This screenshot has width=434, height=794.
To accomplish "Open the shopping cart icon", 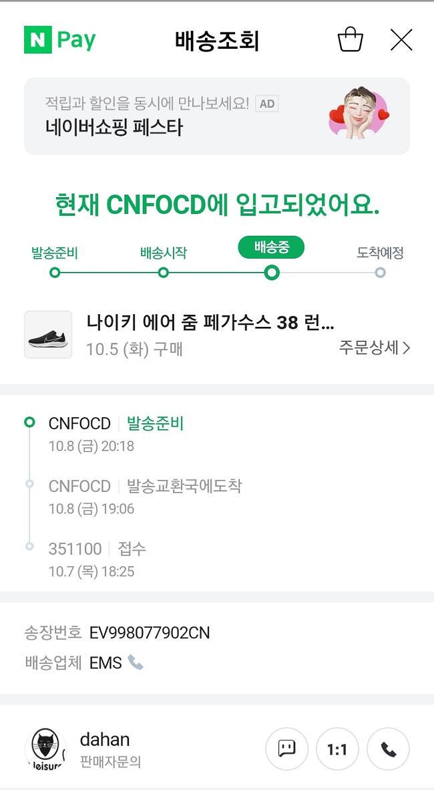I will point(350,39).
